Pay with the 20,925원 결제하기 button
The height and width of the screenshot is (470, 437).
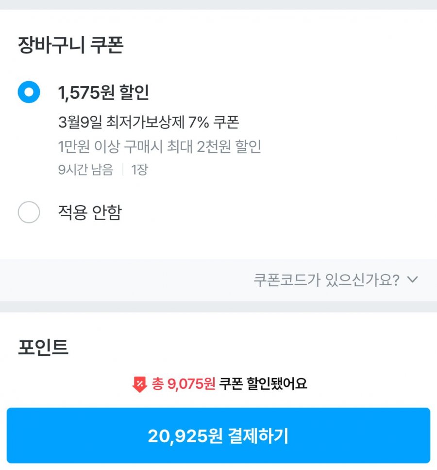[218, 435]
